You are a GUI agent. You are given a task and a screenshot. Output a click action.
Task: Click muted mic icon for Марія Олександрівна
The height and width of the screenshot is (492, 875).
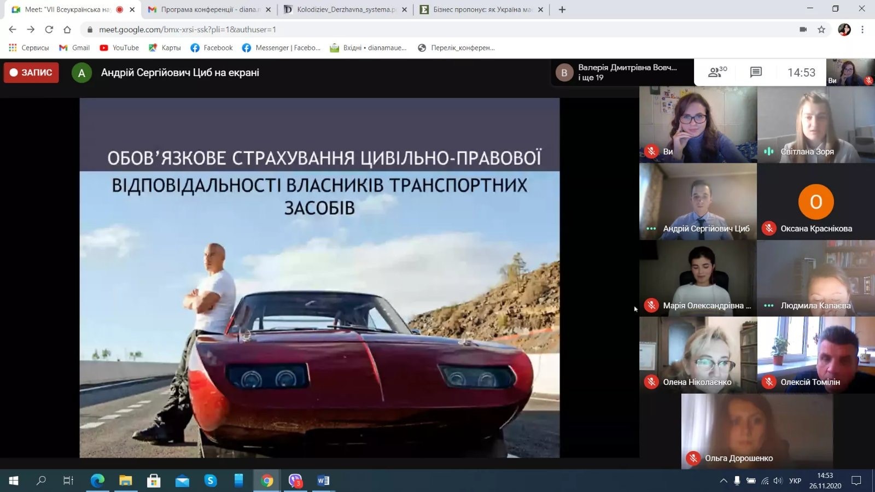[651, 306]
